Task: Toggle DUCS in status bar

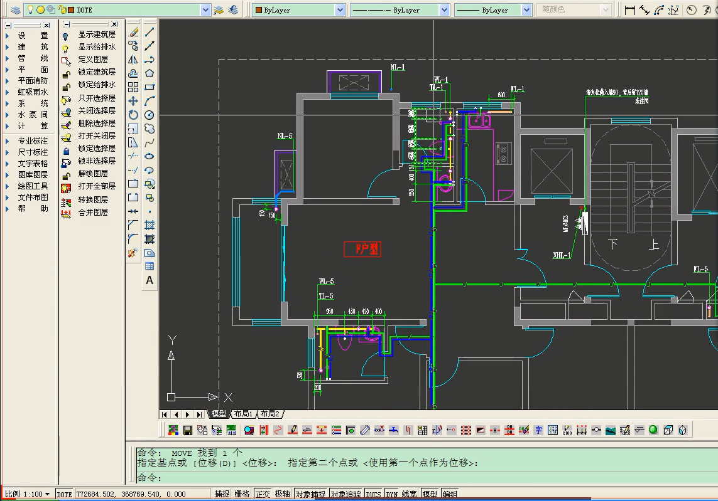Action: 373,493
